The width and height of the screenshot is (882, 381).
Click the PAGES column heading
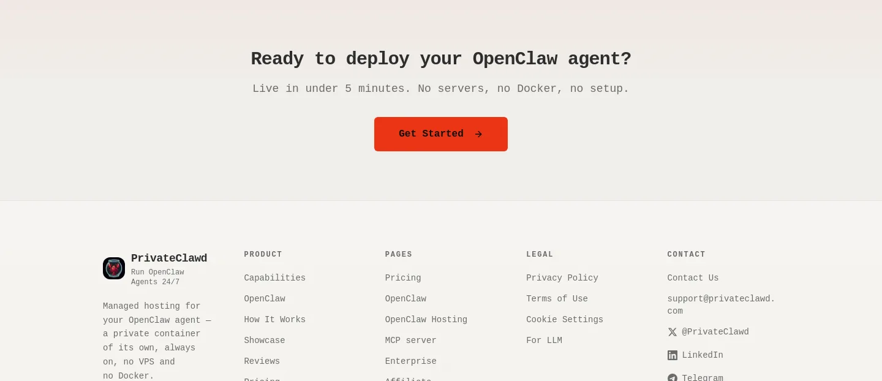tap(399, 254)
